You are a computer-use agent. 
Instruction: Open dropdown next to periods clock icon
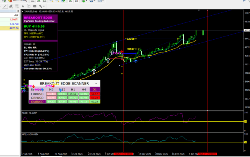tap(94, 1)
